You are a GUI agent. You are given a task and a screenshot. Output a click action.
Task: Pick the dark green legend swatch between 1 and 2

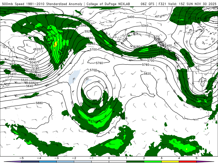135,162
